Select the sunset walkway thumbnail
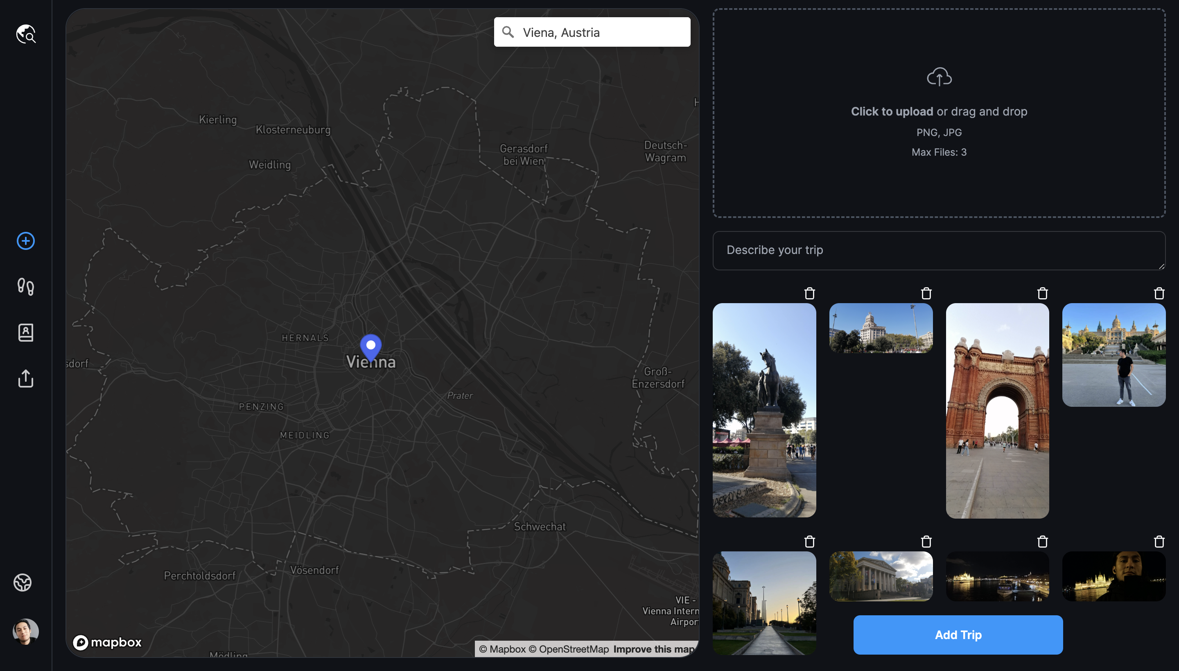The height and width of the screenshot is (671, 1179). 764,603
